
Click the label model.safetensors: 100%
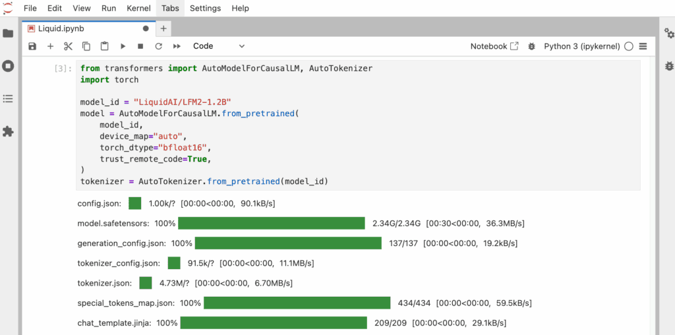(x=127, y=224)
